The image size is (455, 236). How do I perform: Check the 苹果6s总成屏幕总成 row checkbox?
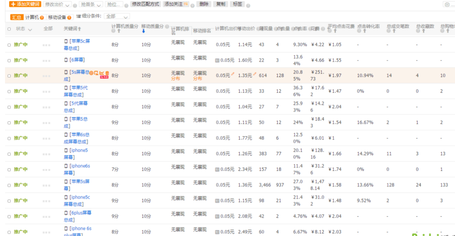coord(9,138)
